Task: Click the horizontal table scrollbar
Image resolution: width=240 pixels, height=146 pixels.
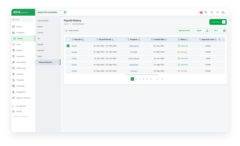Action: (x=141, y=75)
